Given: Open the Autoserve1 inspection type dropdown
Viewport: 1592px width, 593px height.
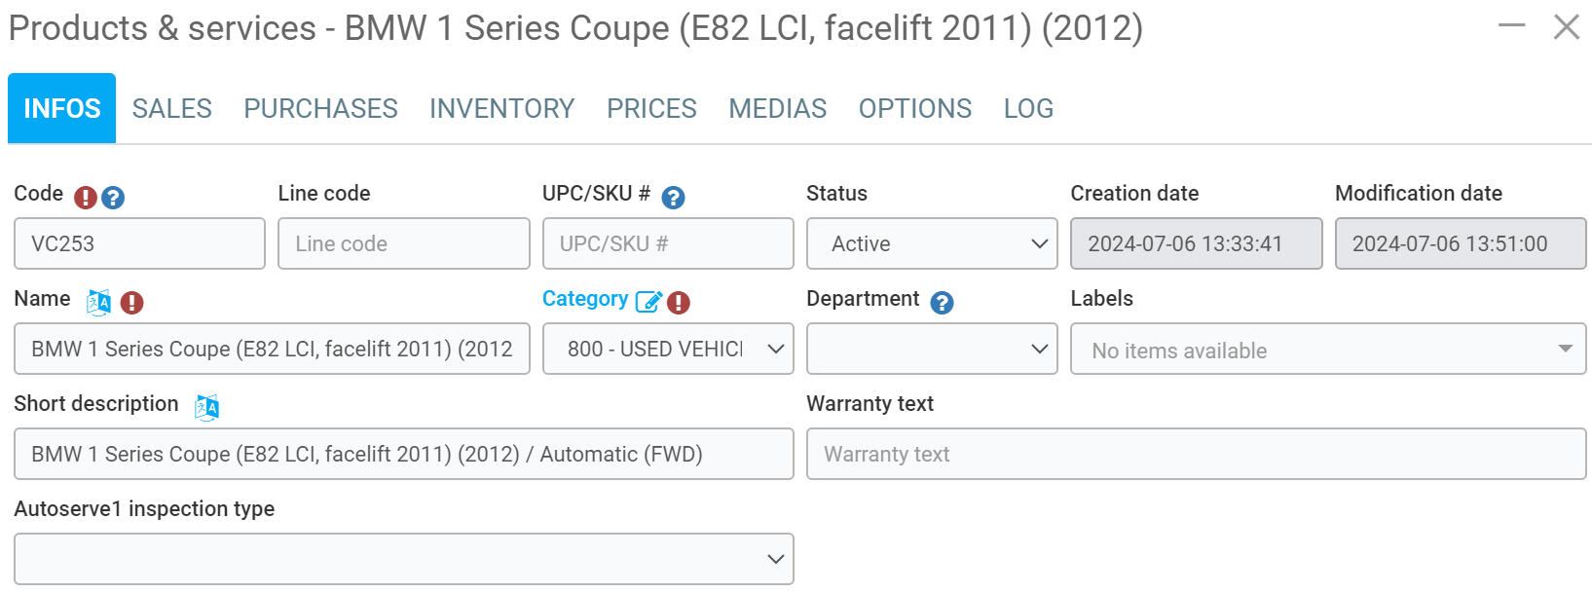Looking at the screenshot, I should (404, 559).
